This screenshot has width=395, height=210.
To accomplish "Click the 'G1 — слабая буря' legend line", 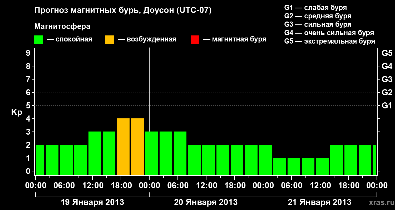I will [x=315, y=8].
